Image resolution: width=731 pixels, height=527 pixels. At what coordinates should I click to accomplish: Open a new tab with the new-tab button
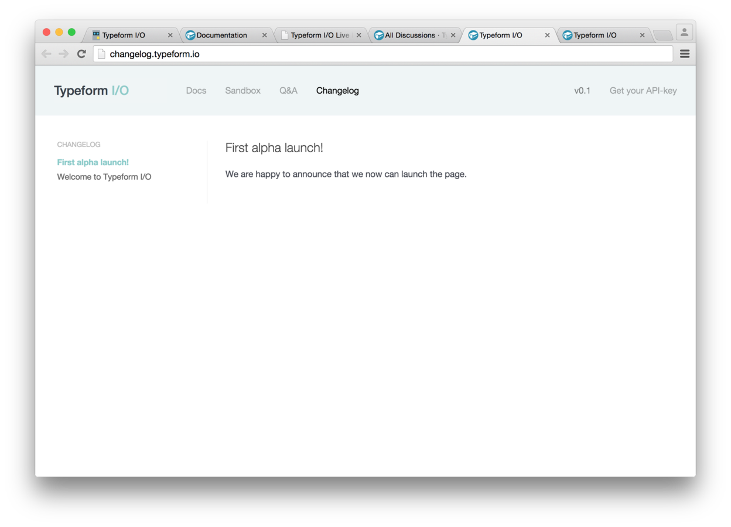pyautogui.click(x=662, y=35)
